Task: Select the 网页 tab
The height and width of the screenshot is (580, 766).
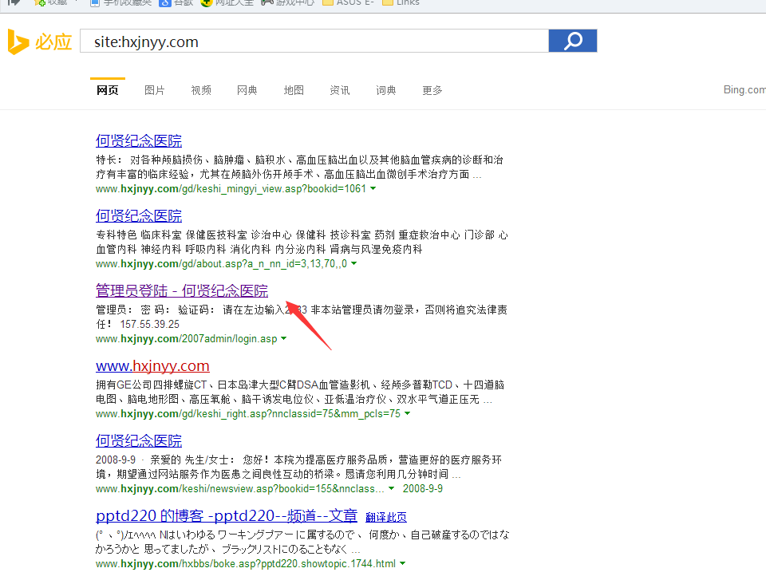Action: click(108, 90)
